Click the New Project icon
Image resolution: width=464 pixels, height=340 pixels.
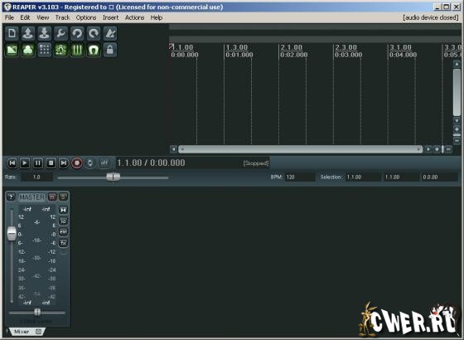point(12,33)
